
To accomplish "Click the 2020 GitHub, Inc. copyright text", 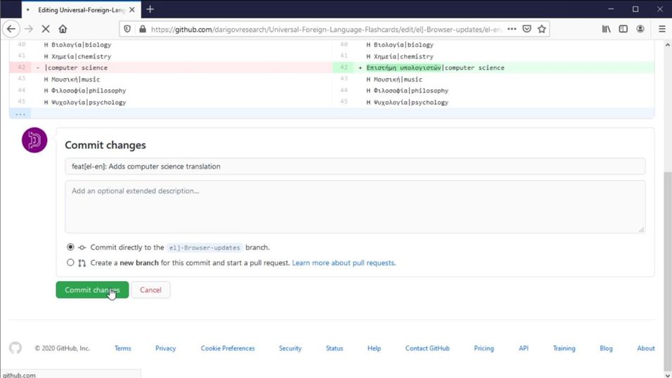I will tap(63, 348).
